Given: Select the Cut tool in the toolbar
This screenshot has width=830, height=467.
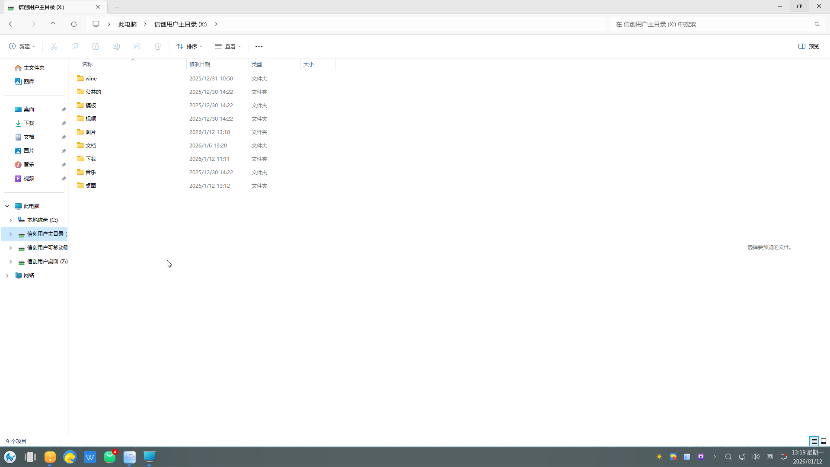Looking at the screenshot, I should [x=54, y=46].
